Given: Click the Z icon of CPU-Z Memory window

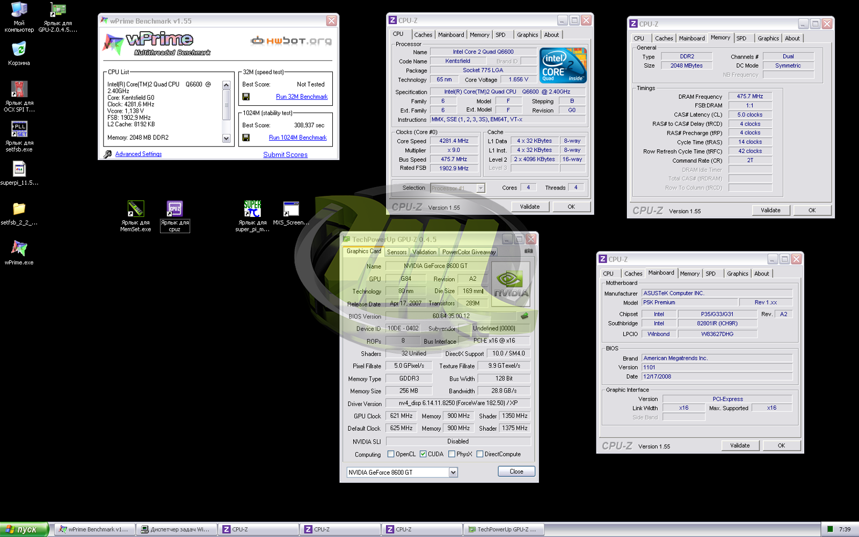Looking at the screenshot, I should [x=634, y=24].
